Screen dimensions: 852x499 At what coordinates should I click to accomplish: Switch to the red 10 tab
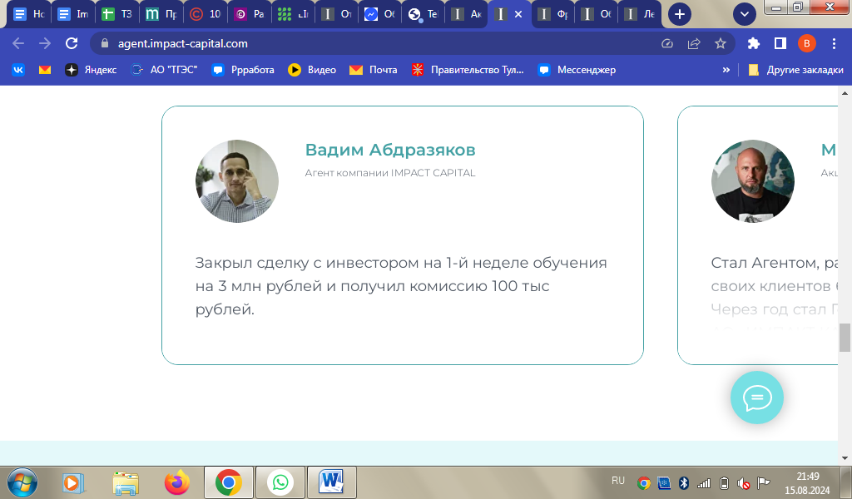coord(205,14)
